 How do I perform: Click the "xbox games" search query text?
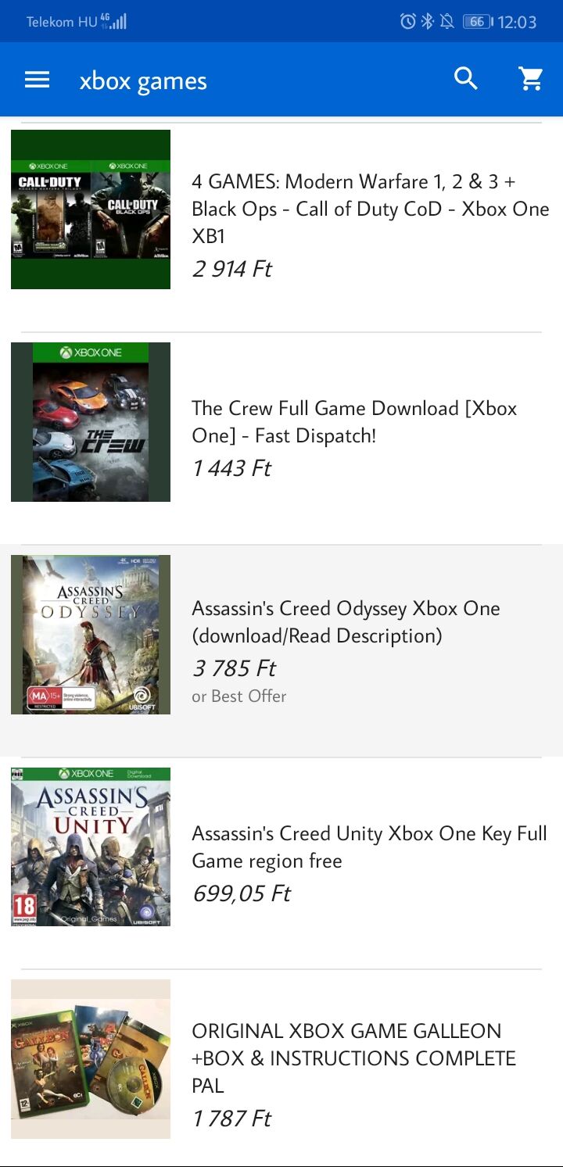[x=143, y=81]
